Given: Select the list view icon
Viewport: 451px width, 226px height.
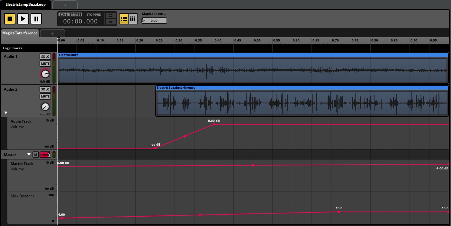Looking at the screenshot, I should pyautogui.click(x=123, y=19).
